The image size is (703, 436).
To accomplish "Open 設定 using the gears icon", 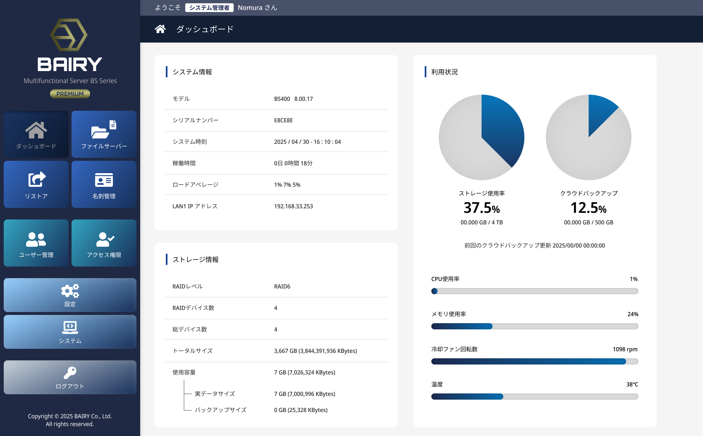I will tap(70, 291).
